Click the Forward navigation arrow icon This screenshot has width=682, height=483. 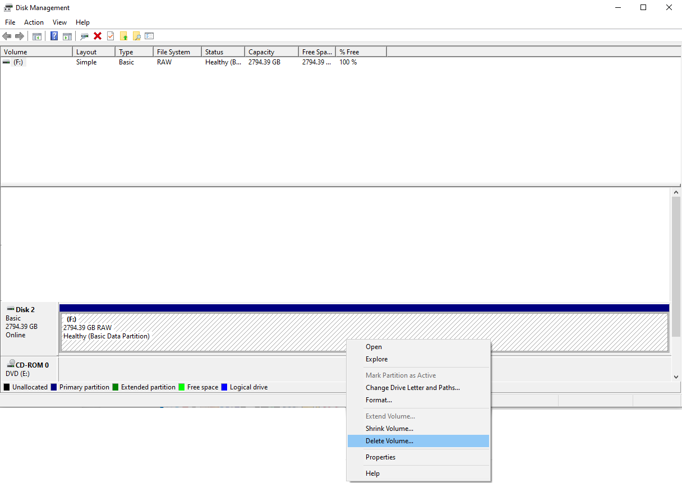click(20, 36)
